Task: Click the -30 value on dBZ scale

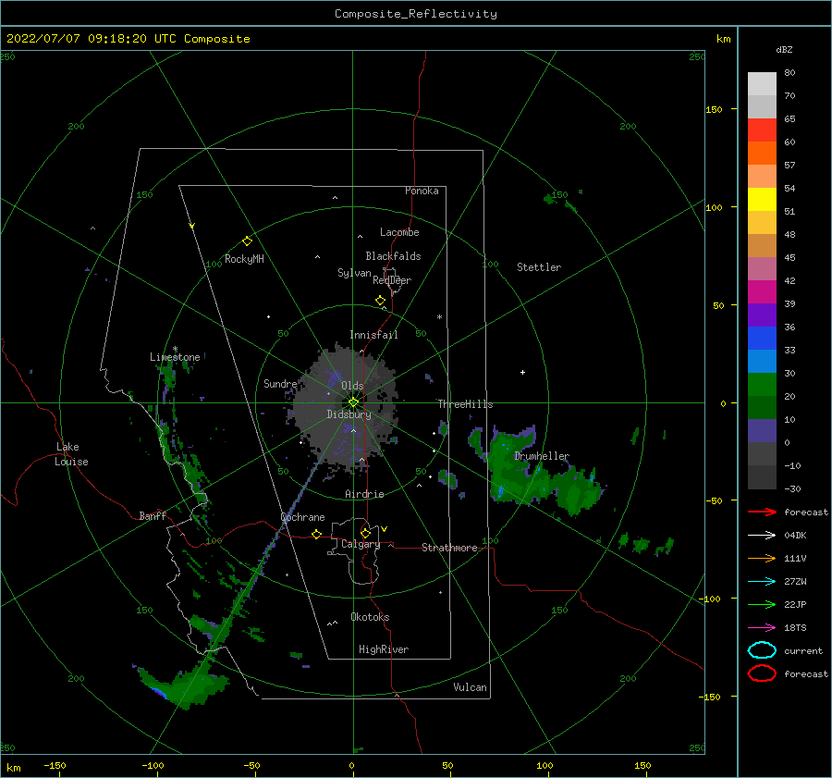Action: 793,488
